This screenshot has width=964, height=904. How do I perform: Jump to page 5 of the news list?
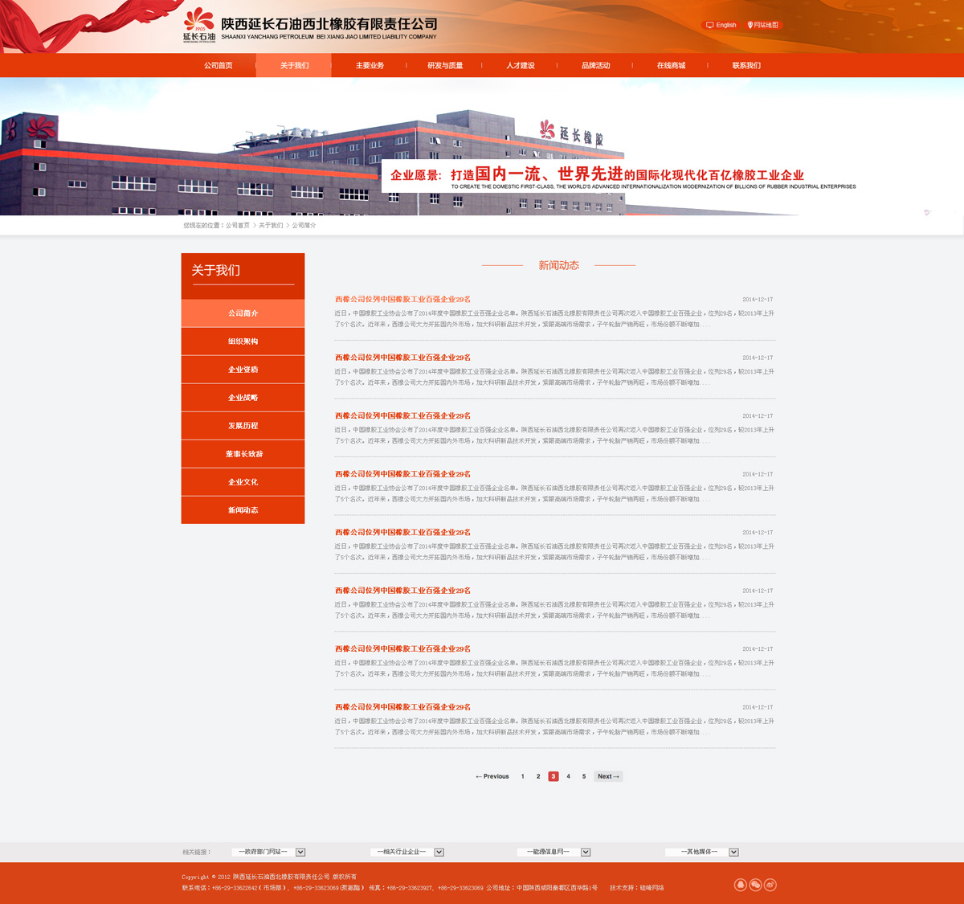584,776
